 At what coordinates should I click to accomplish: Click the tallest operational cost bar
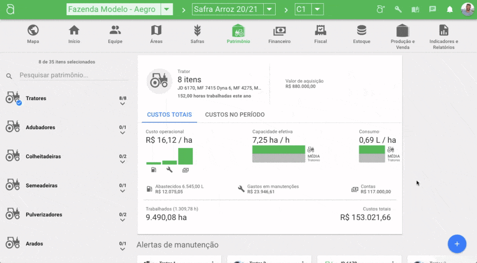[x=186, y=156]
